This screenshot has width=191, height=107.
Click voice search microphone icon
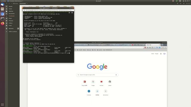(116, 75)
